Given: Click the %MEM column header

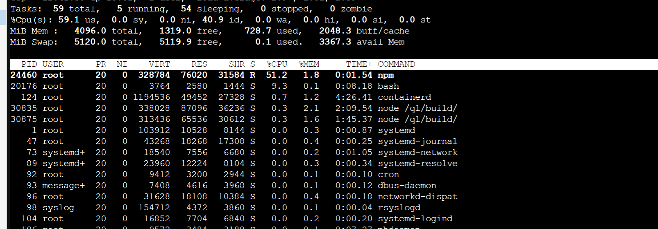Looking at the screenshot, I should coord(309,64).
